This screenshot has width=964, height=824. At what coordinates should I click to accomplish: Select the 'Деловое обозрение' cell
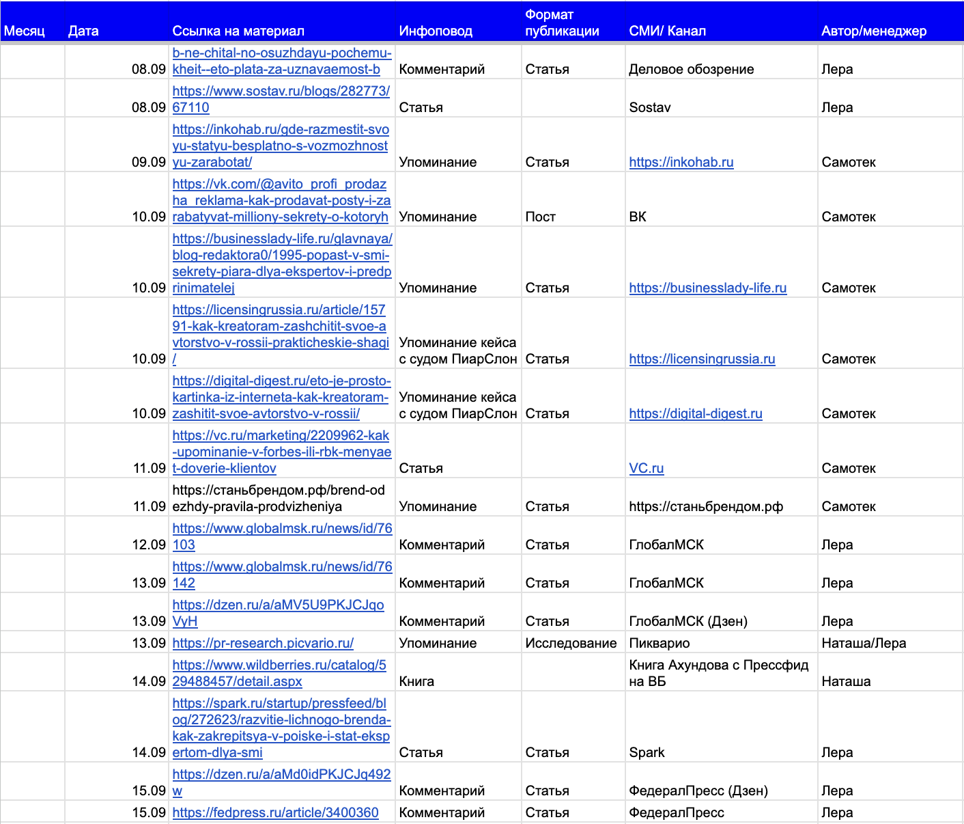click(x=722, y=61)
